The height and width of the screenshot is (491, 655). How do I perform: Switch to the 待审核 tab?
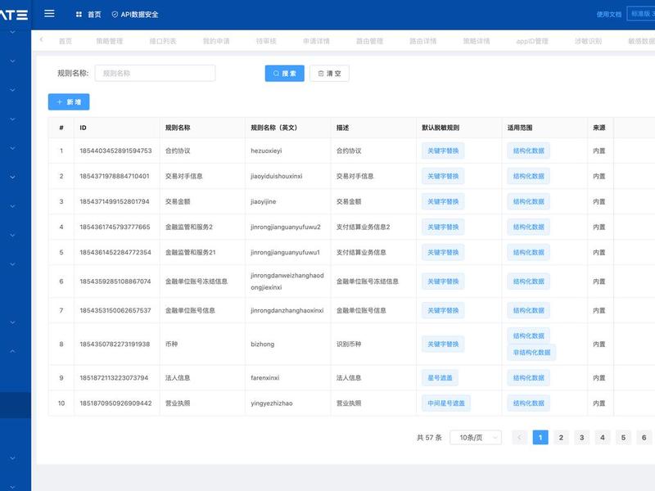[266, 41]
